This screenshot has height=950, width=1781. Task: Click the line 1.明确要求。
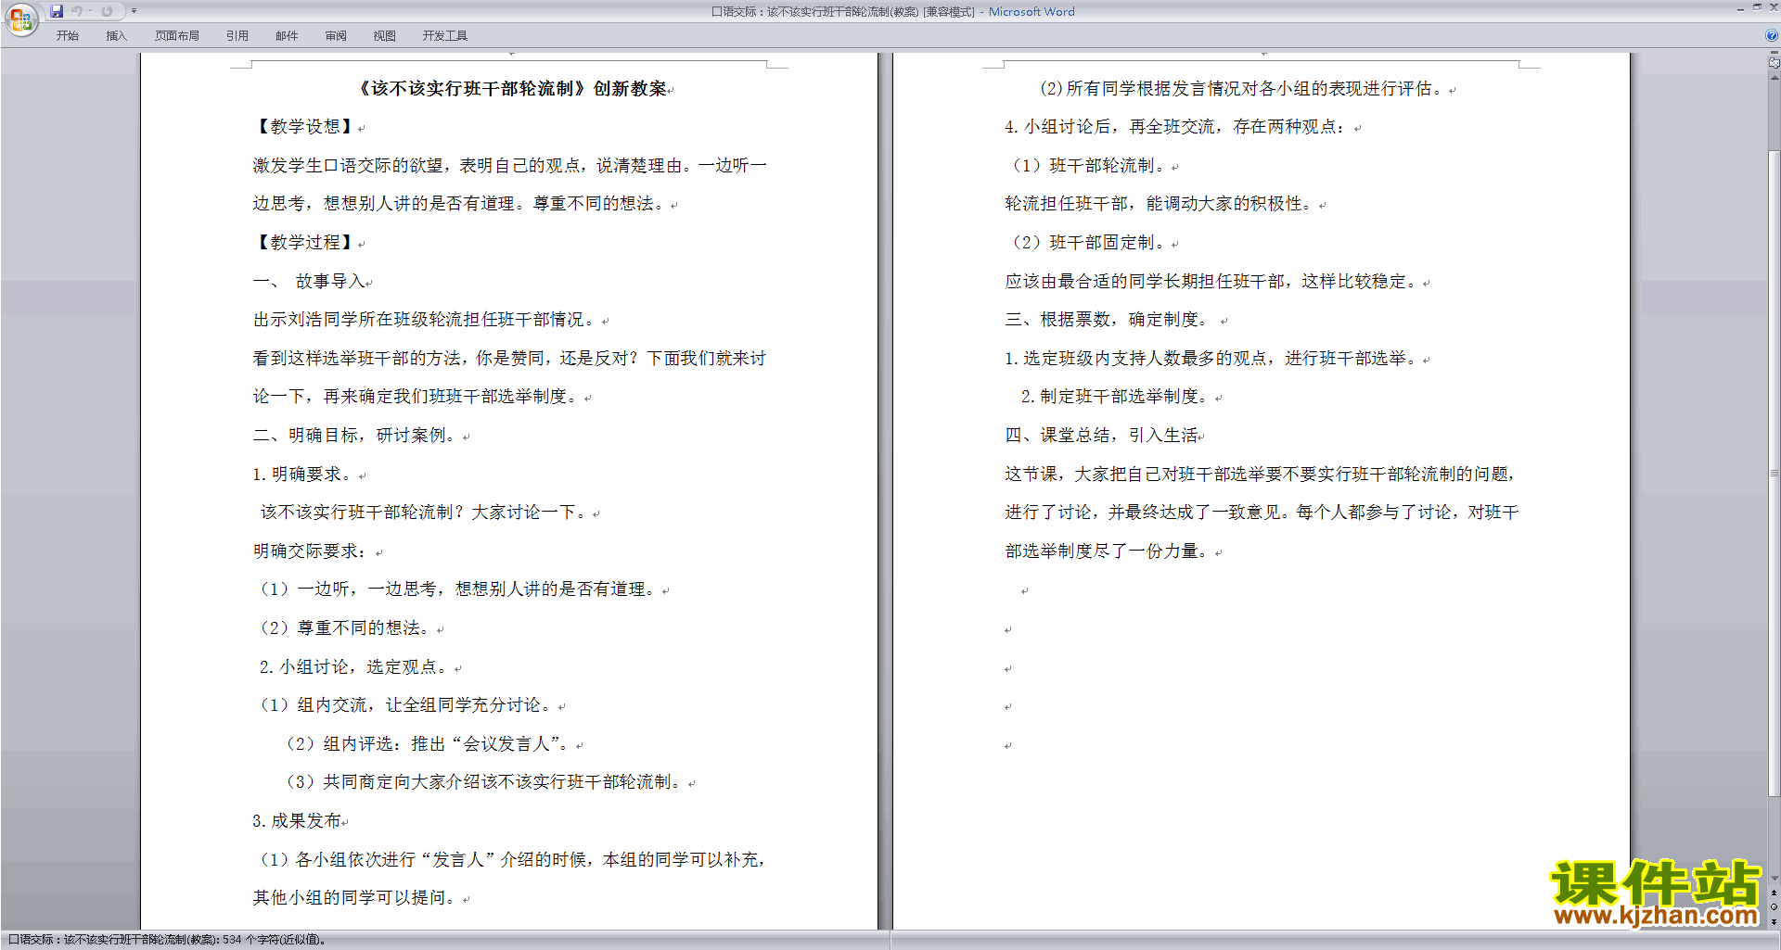(303, 475)
